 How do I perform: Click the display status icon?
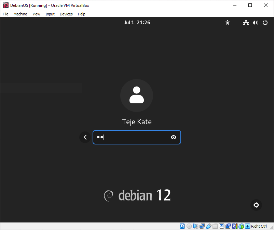(x=222, y=226)
